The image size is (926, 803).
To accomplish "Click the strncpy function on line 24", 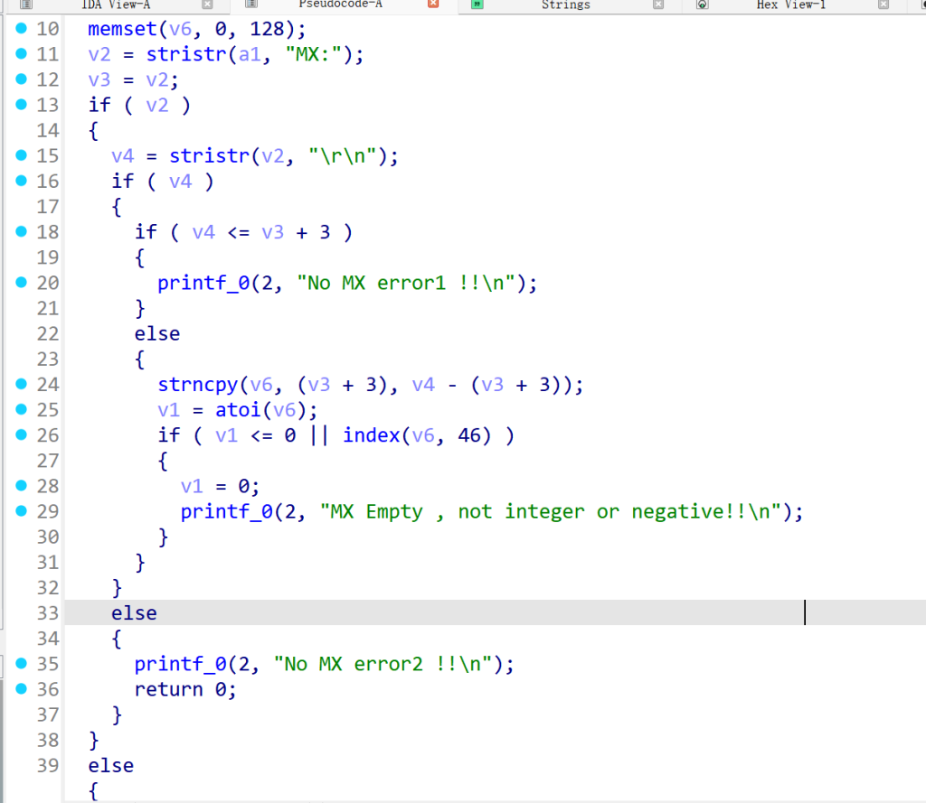I will [194, 385].
